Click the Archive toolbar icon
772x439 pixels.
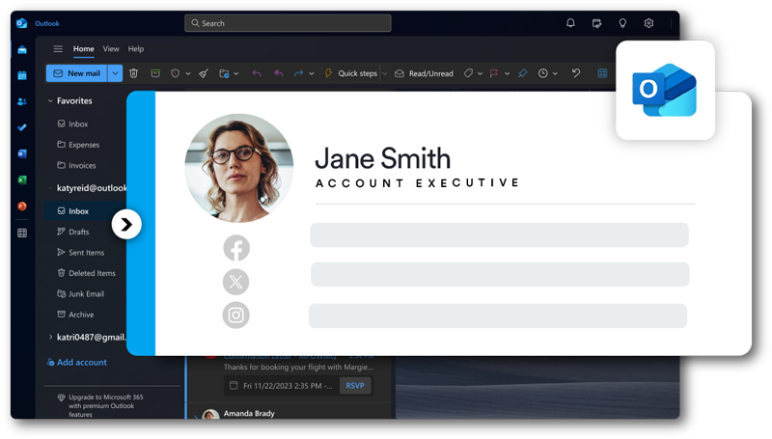click(x=155, y=73)
